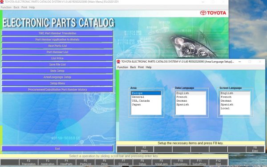Image resolution: width=267 pixels, height=167 pixels.
Task: Open TMC Part Number Translation in Main Menu
Action: pyautogui.click(x=57, y=33)
